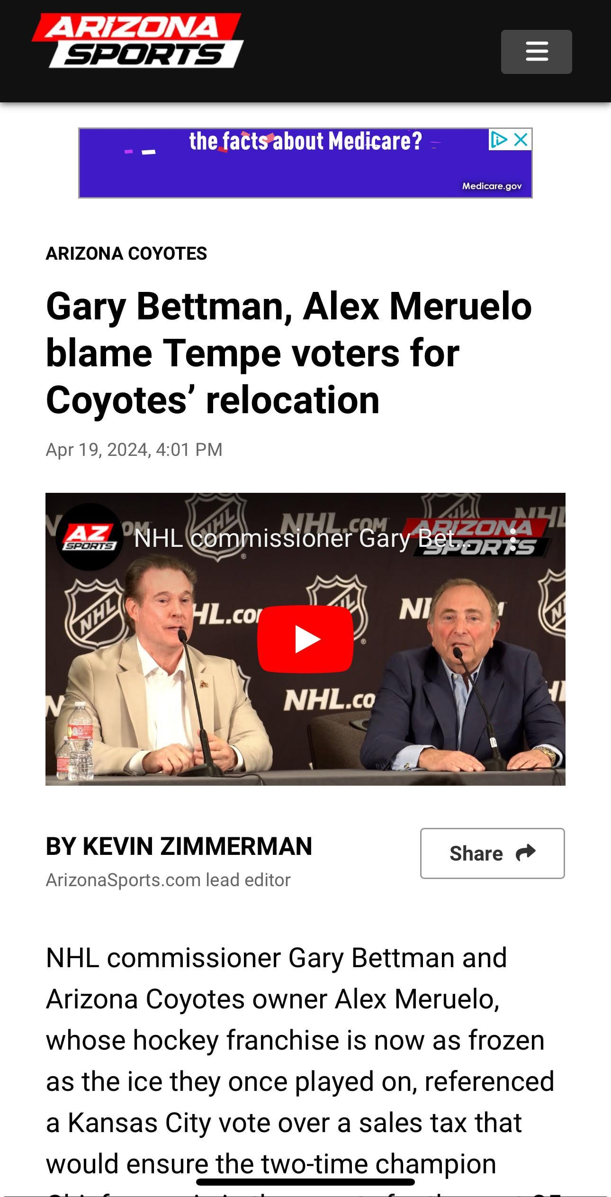
Task: Click the AdChoices triangle icon
Action: click(x=498, y=140)
